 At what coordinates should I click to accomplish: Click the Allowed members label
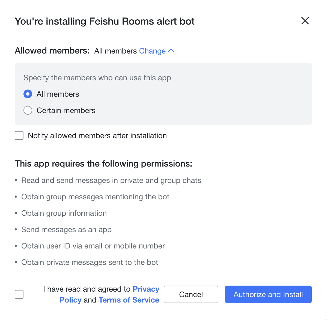[52, 51]
